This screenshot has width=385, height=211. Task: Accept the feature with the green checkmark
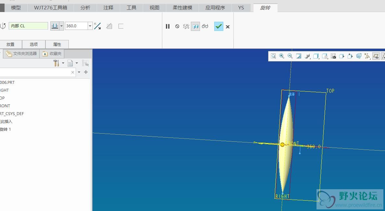pos(219,26)
